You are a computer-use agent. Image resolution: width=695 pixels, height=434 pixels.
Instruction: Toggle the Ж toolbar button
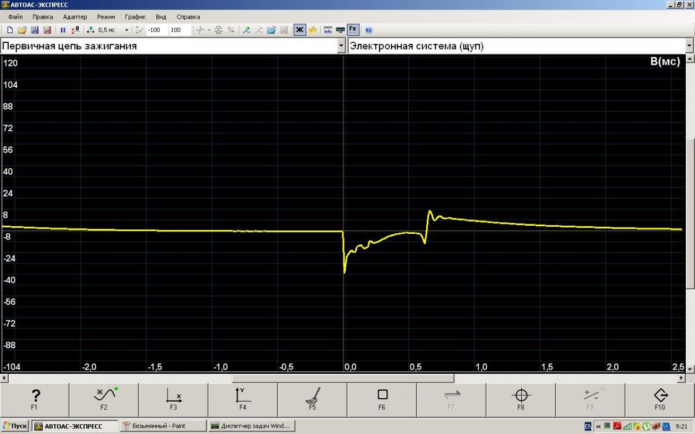299,30
